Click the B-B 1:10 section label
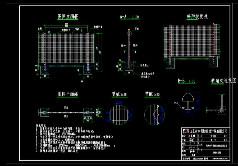 coord(186,81)
